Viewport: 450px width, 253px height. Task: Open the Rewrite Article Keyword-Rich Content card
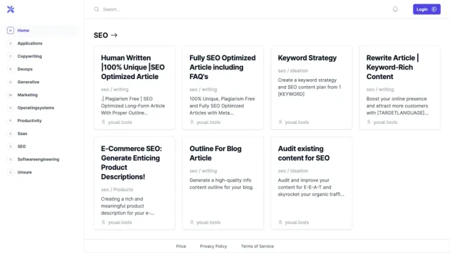(399, 87)
